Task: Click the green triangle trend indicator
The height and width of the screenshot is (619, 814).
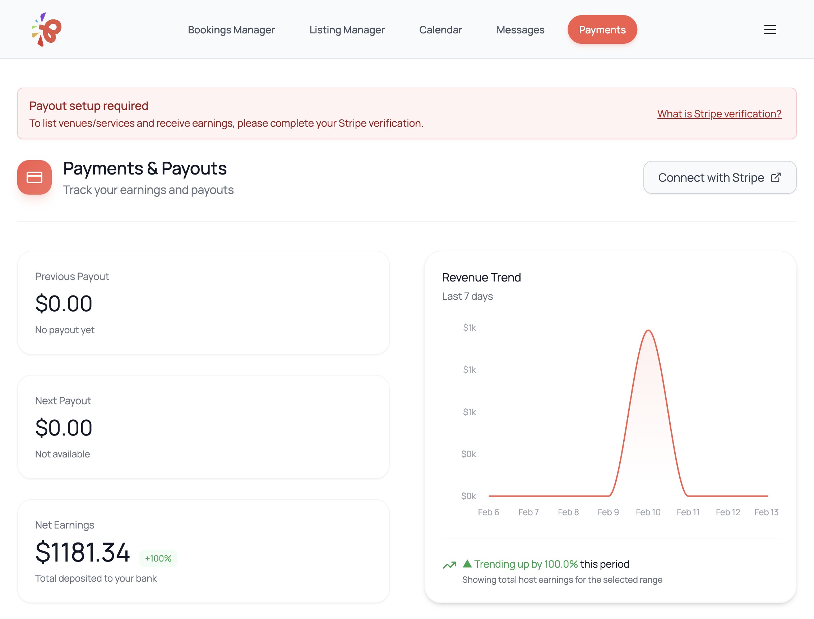Action: click(467, 563)
